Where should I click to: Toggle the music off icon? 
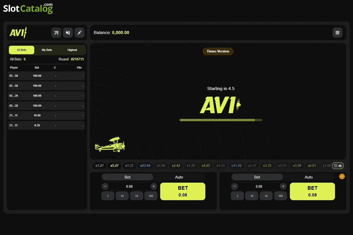click(x=56, y=33)
